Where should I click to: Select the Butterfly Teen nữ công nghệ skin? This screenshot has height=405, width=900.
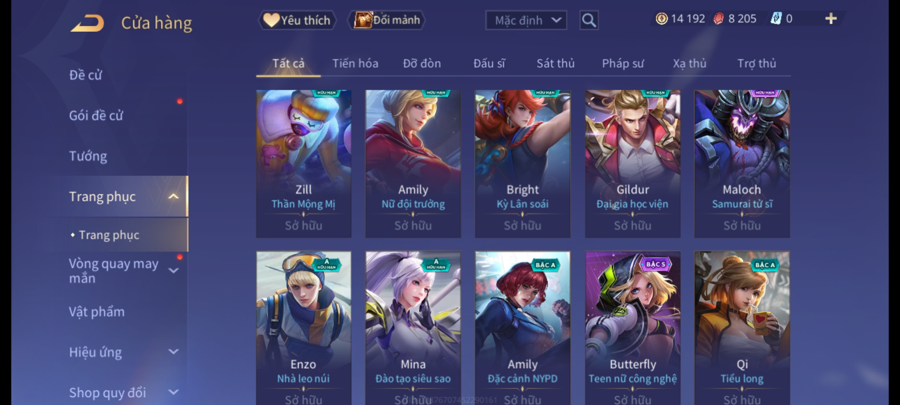click(x=633, y=328)
